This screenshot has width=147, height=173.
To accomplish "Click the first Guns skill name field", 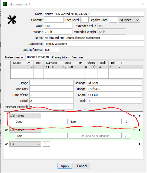I will pos(41,122).
